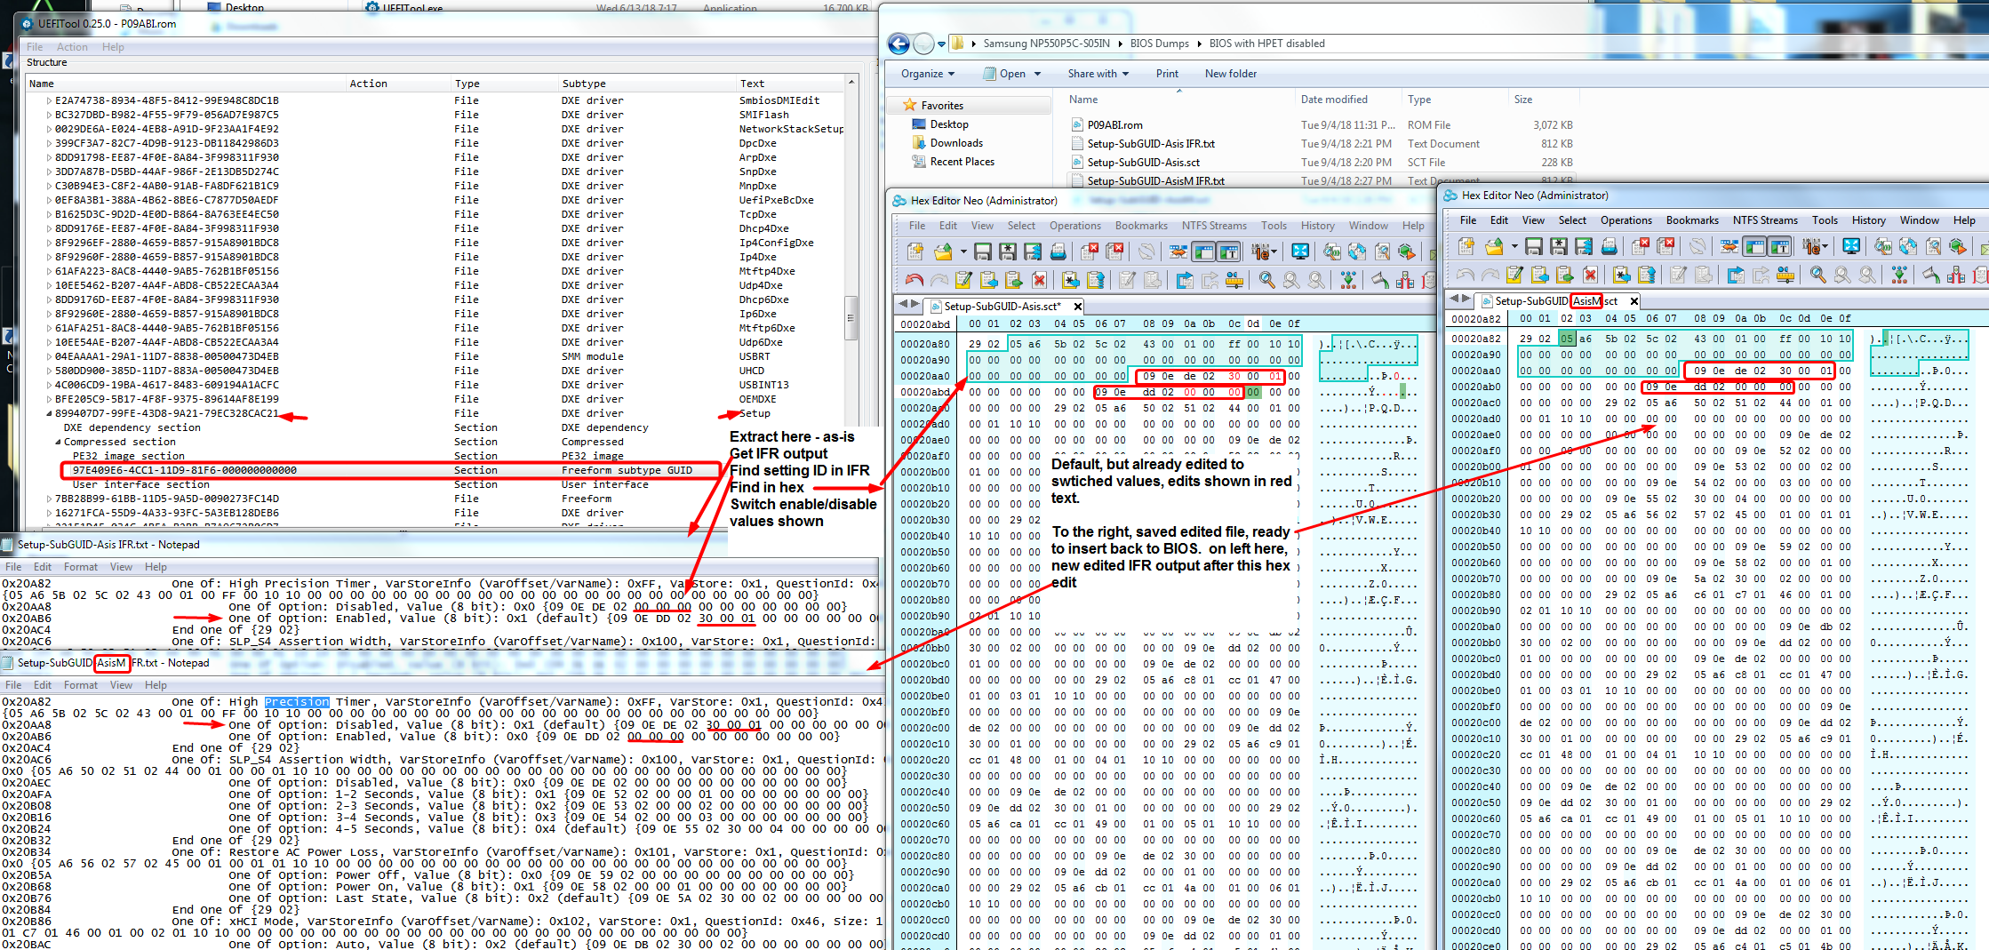Click BIOS Dumps in Explorer breadcrumb path
The image size is (1989, 950).
[1160, 43]
